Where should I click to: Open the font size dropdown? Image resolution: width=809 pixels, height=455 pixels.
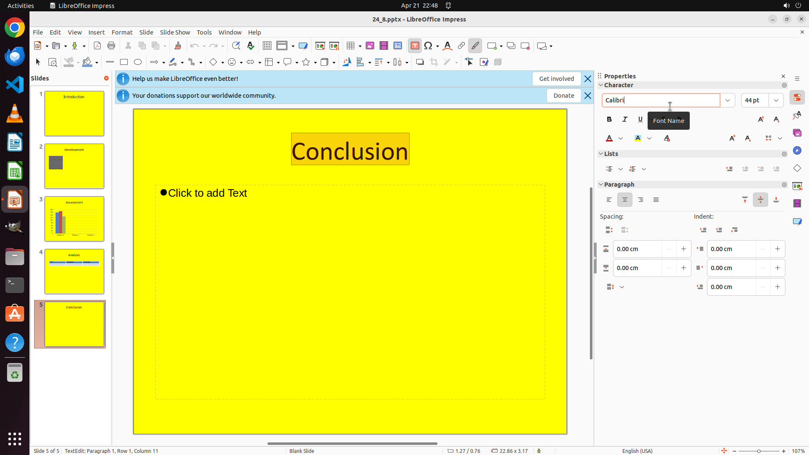pos(776,100)
